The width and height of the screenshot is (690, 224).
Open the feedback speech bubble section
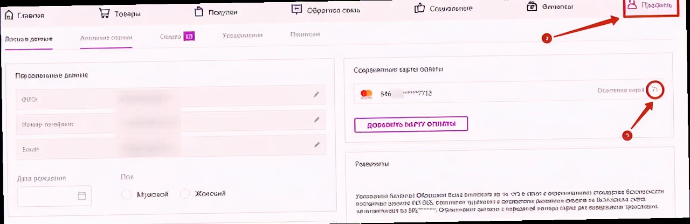[296, 9]
